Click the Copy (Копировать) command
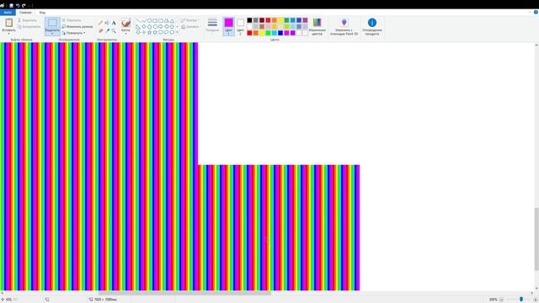539x303 pixels. pos(29,26)
